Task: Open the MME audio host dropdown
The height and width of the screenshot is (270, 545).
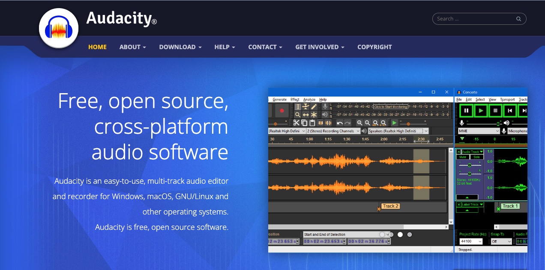Action: click(x=479, y=131)
